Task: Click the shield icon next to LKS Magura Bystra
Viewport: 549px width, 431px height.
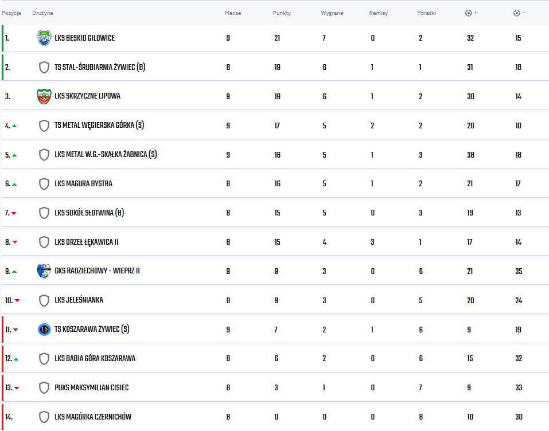Action: point(44,183)
